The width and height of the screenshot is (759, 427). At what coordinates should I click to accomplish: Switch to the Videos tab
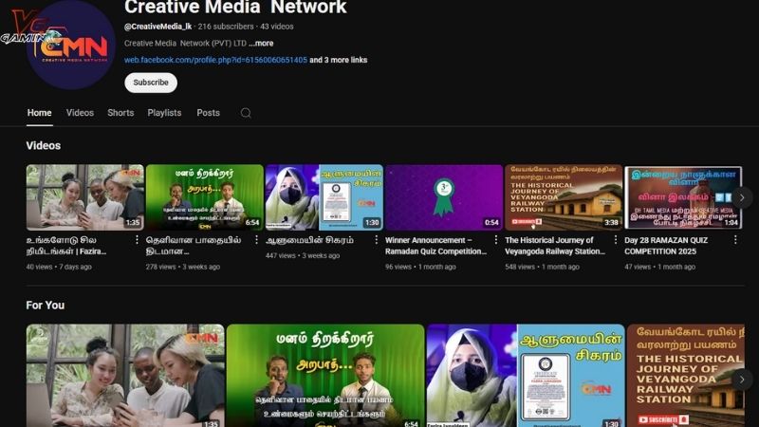point(80,113)
